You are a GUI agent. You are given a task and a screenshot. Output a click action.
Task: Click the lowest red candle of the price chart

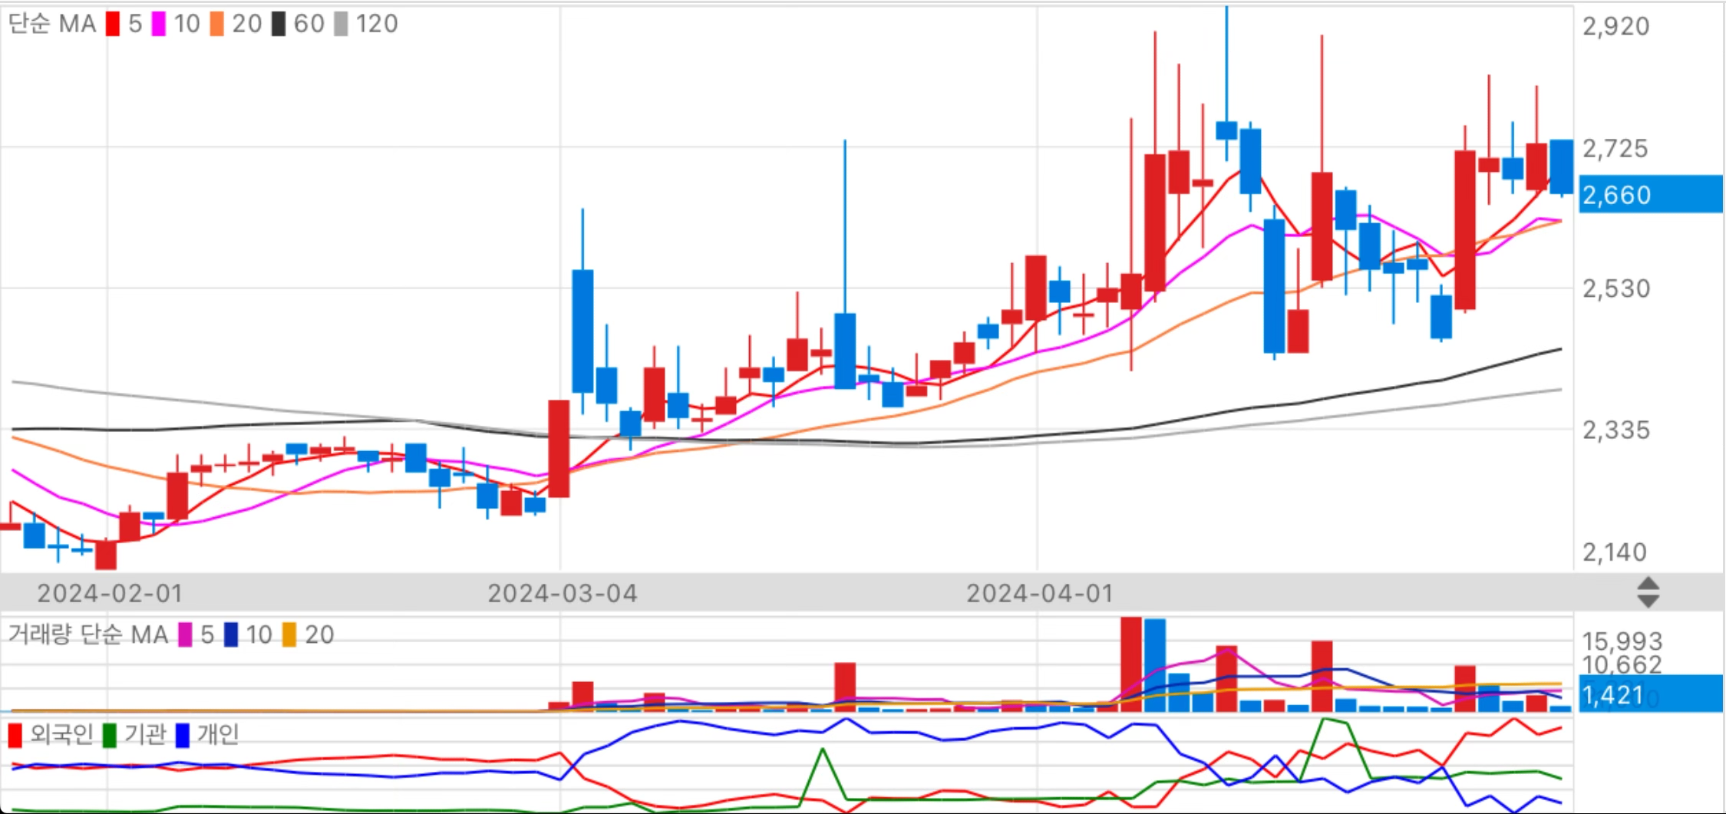point(106,555)
